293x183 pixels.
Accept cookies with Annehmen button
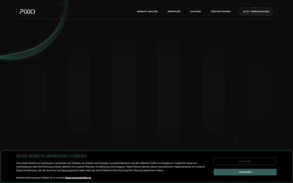245,172
